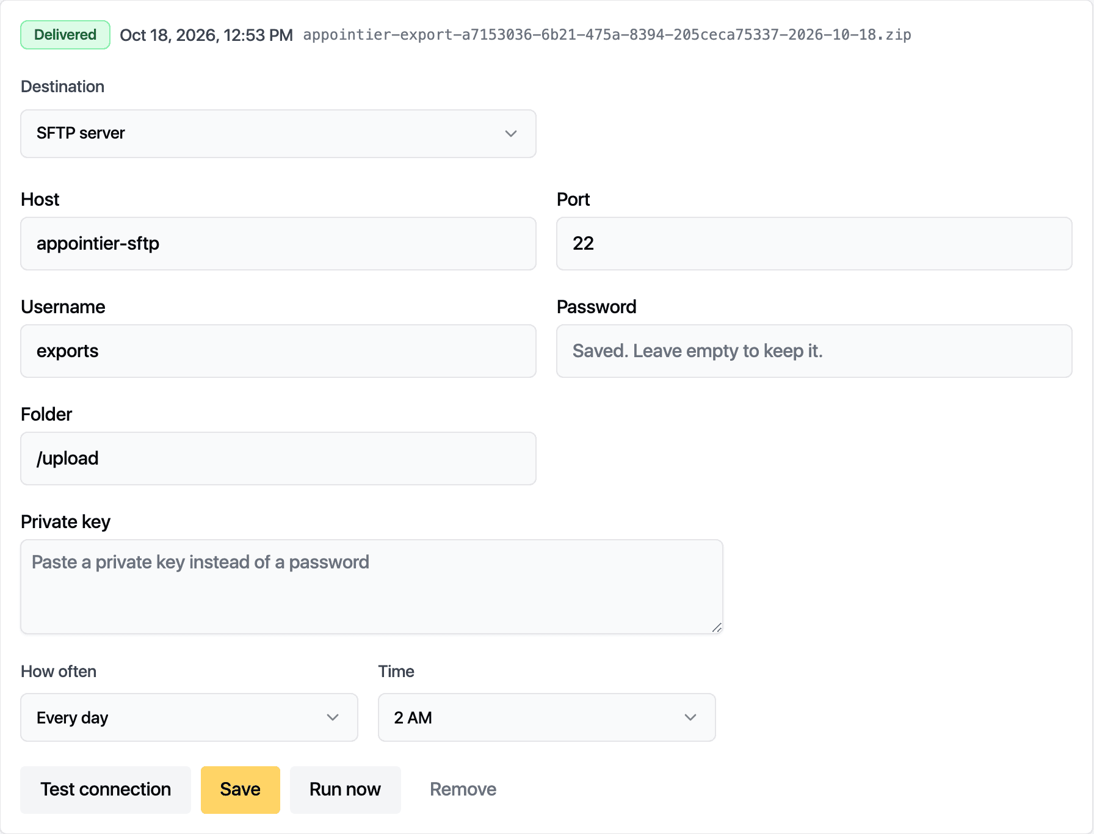Click the Run now button
The image size is (1094, 834).
point(345,789)
